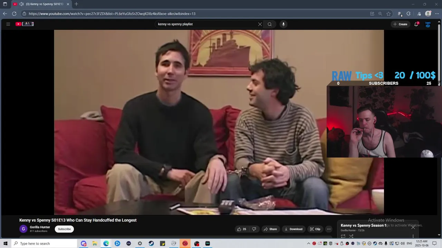Open Ghostery extension icon
Viewport: 442px width, 248px height.
coord(400,14)
